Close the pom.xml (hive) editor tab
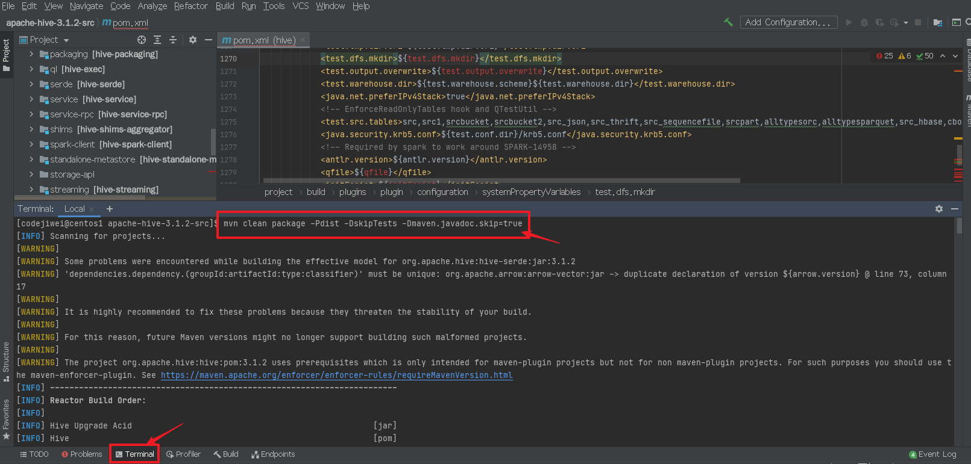Viewport: 971px width, 464px height. coord(303,40)
